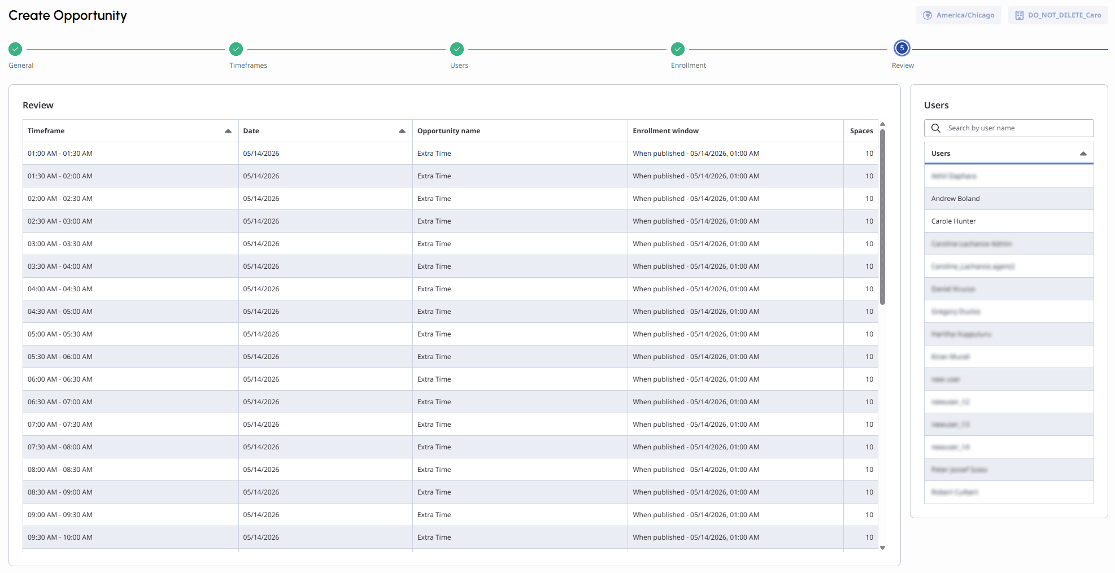Click the Timeframes step checkmark icon
Viewport: 1115px width, 573px height.
(x=236, y=49)
